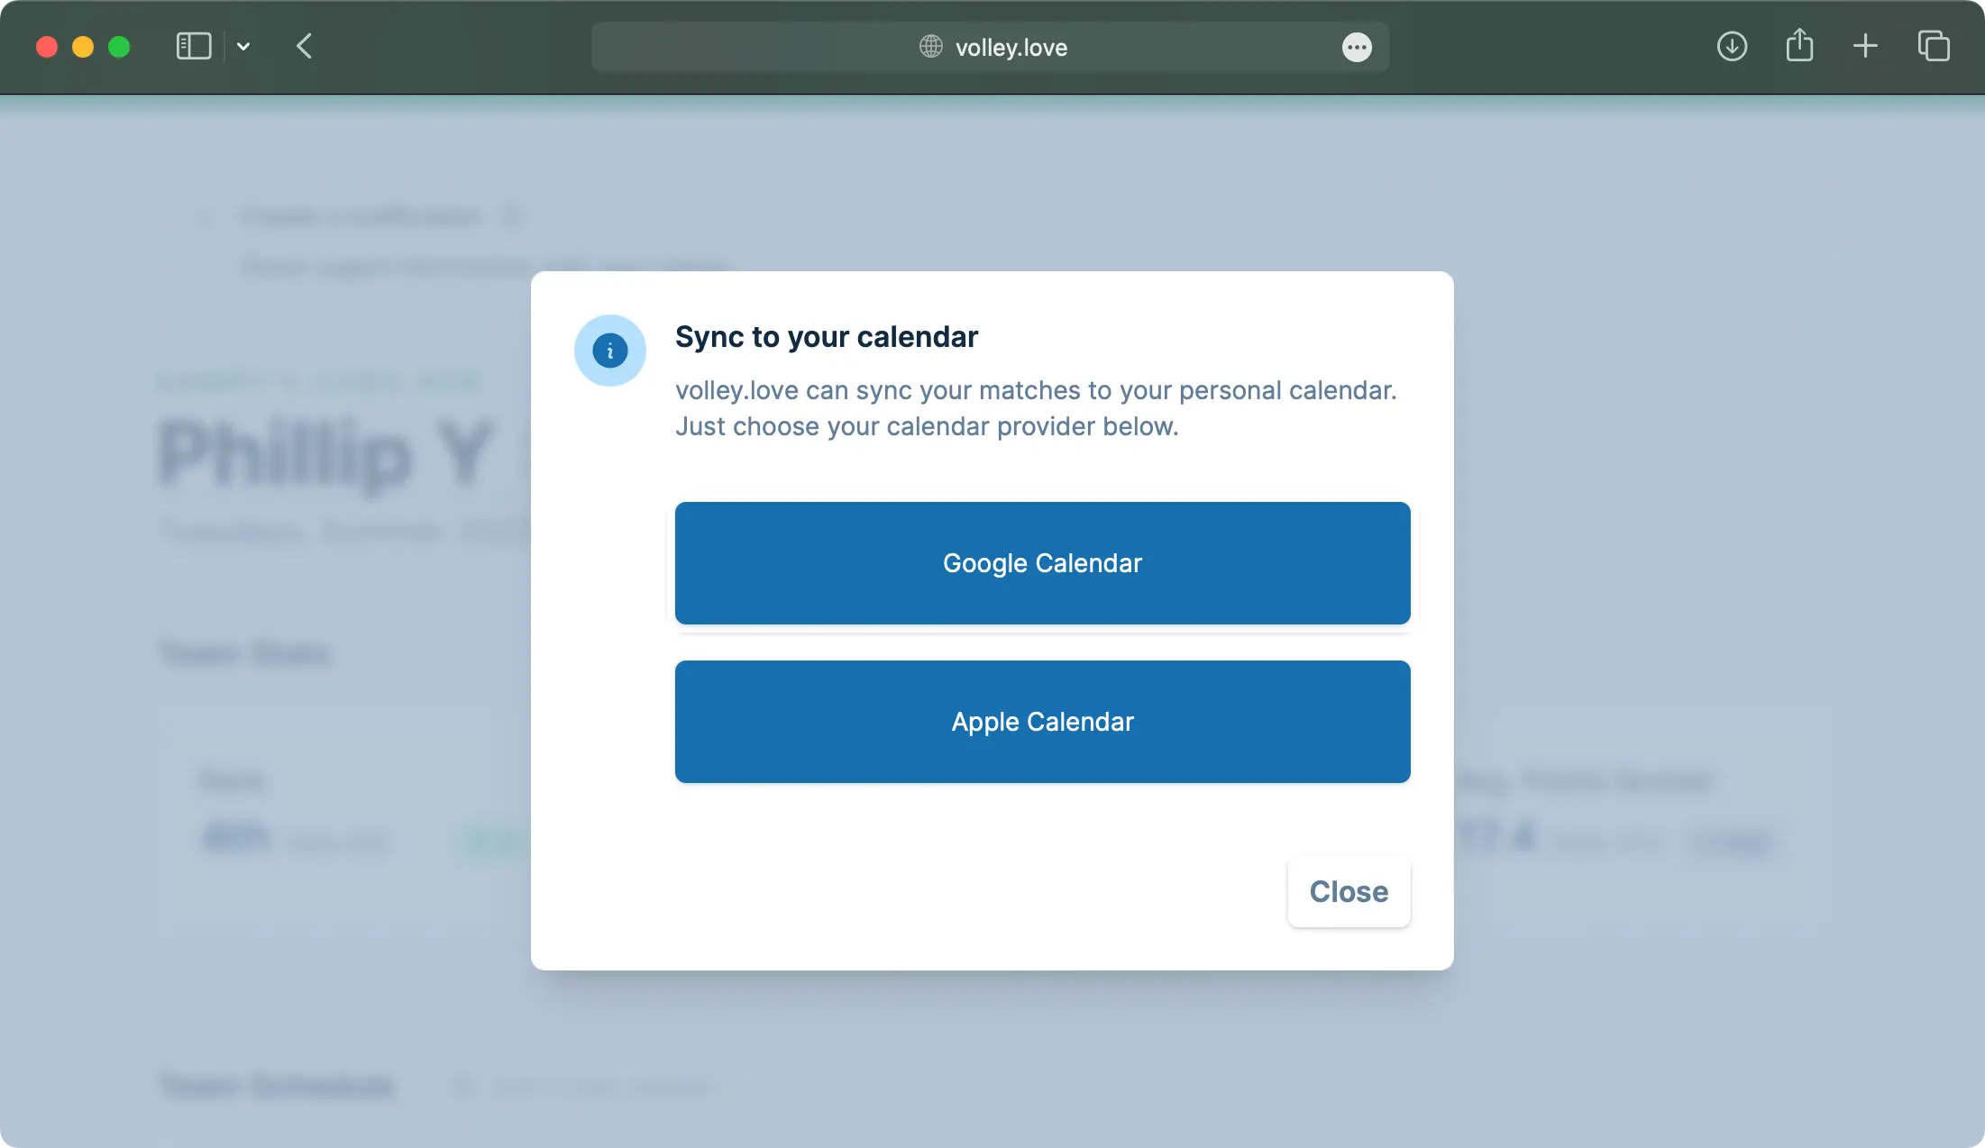Viewport: 1985px width, 1148px height.
Task: Choose Apple Calendar as provider
Action: [x=1042, y=722]
